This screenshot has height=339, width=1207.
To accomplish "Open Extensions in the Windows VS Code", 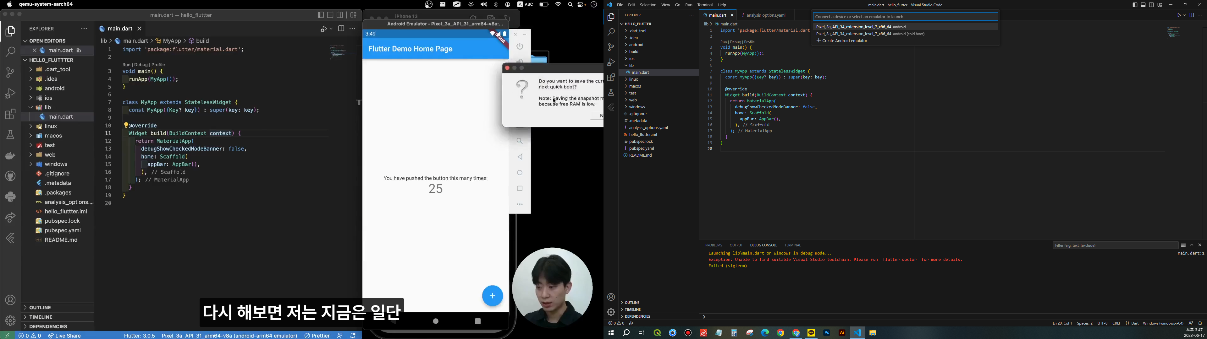I will (x=611, y=77).
